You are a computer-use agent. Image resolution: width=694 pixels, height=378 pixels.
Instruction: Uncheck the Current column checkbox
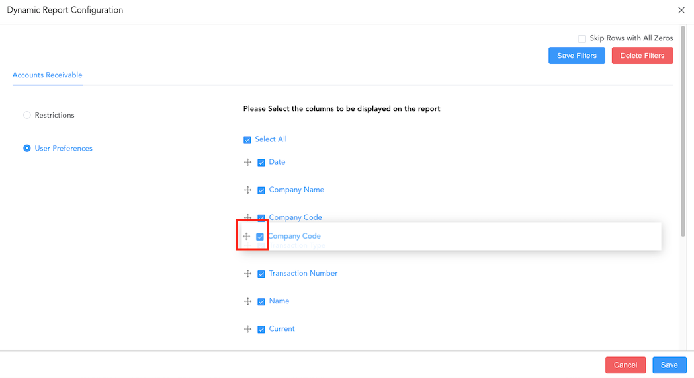[261, 329]
